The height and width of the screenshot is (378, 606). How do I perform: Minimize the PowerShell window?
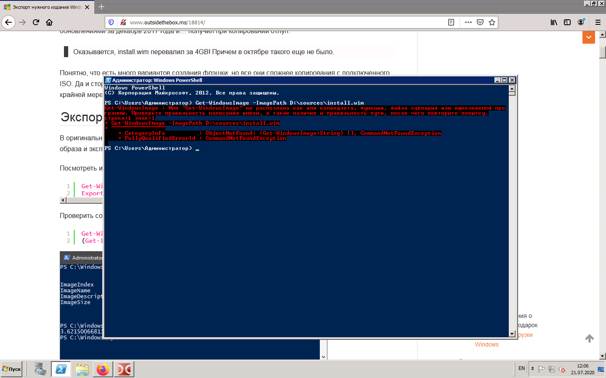tap(498, 80)
